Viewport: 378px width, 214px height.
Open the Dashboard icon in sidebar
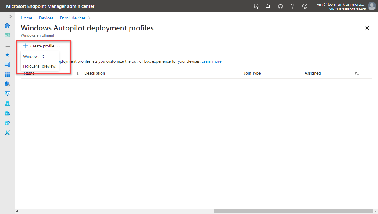(7, 35)
